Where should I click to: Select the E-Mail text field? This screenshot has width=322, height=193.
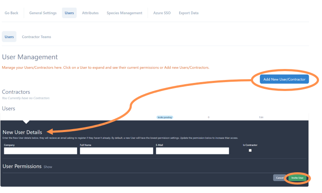coord(192,151)
